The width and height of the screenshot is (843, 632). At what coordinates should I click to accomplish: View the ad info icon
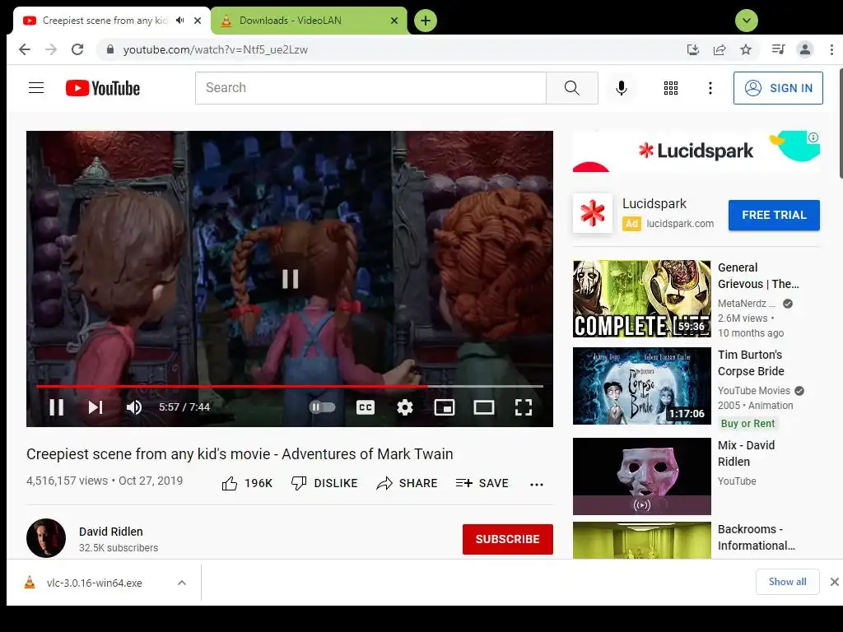pos(813,137)
